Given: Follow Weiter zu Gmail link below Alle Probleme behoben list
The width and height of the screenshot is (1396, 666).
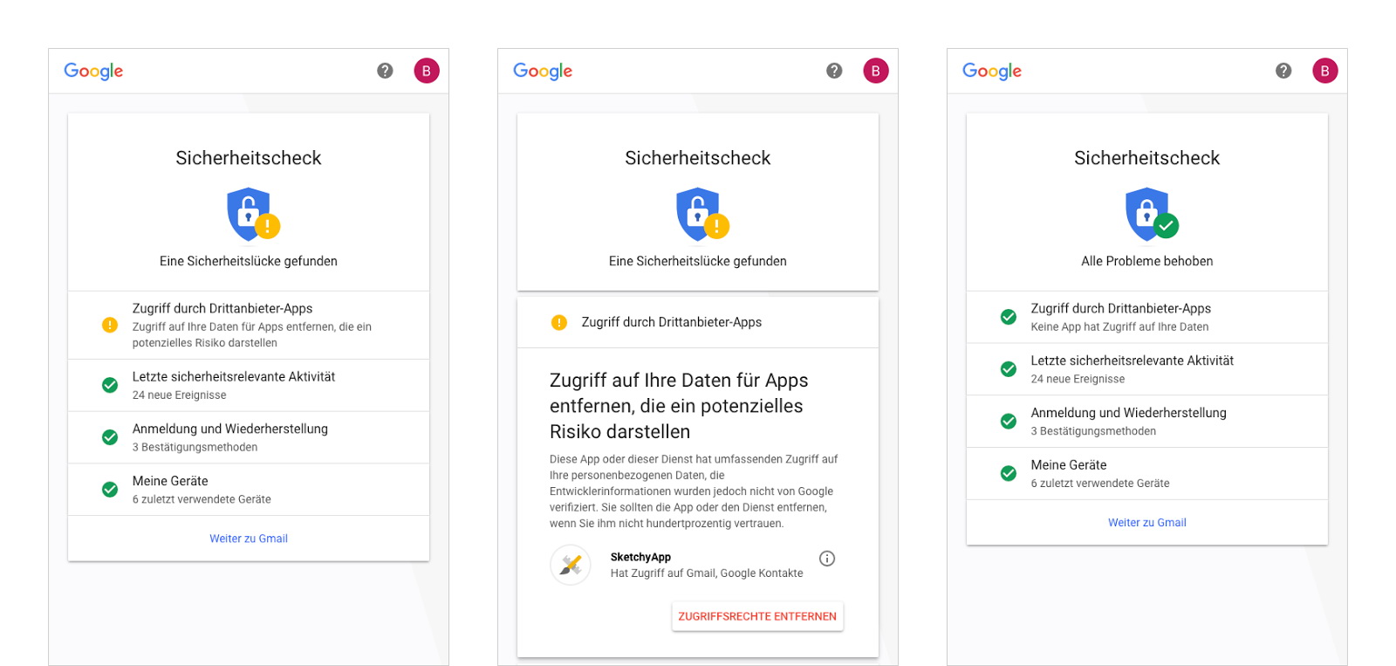Looking at the screenshot, I should 1146,523.
